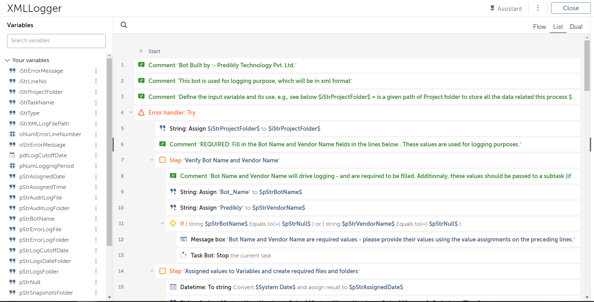The image size is (594, 302).
Task: Switch to the Dual view tab
Action: (x=576, y=27)
